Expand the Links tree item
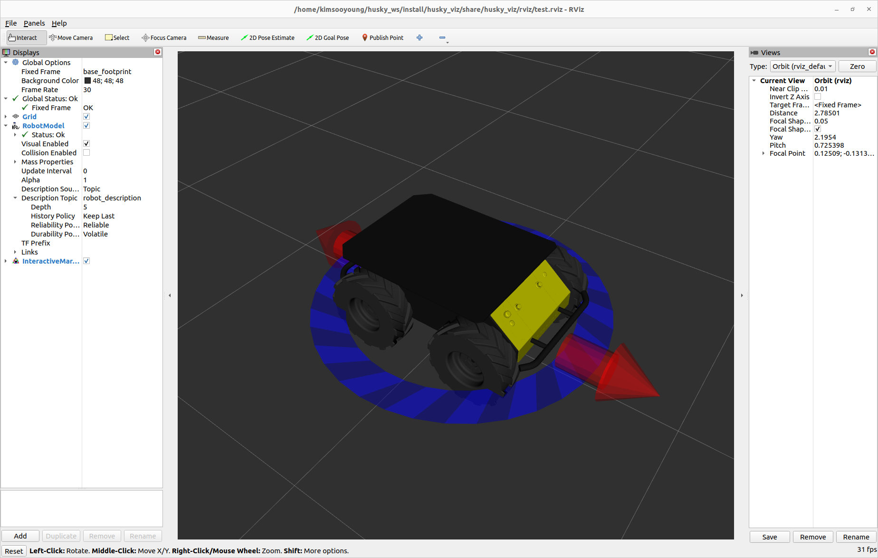878x558 pixels. pyautogui.click(x=15, y=252)
